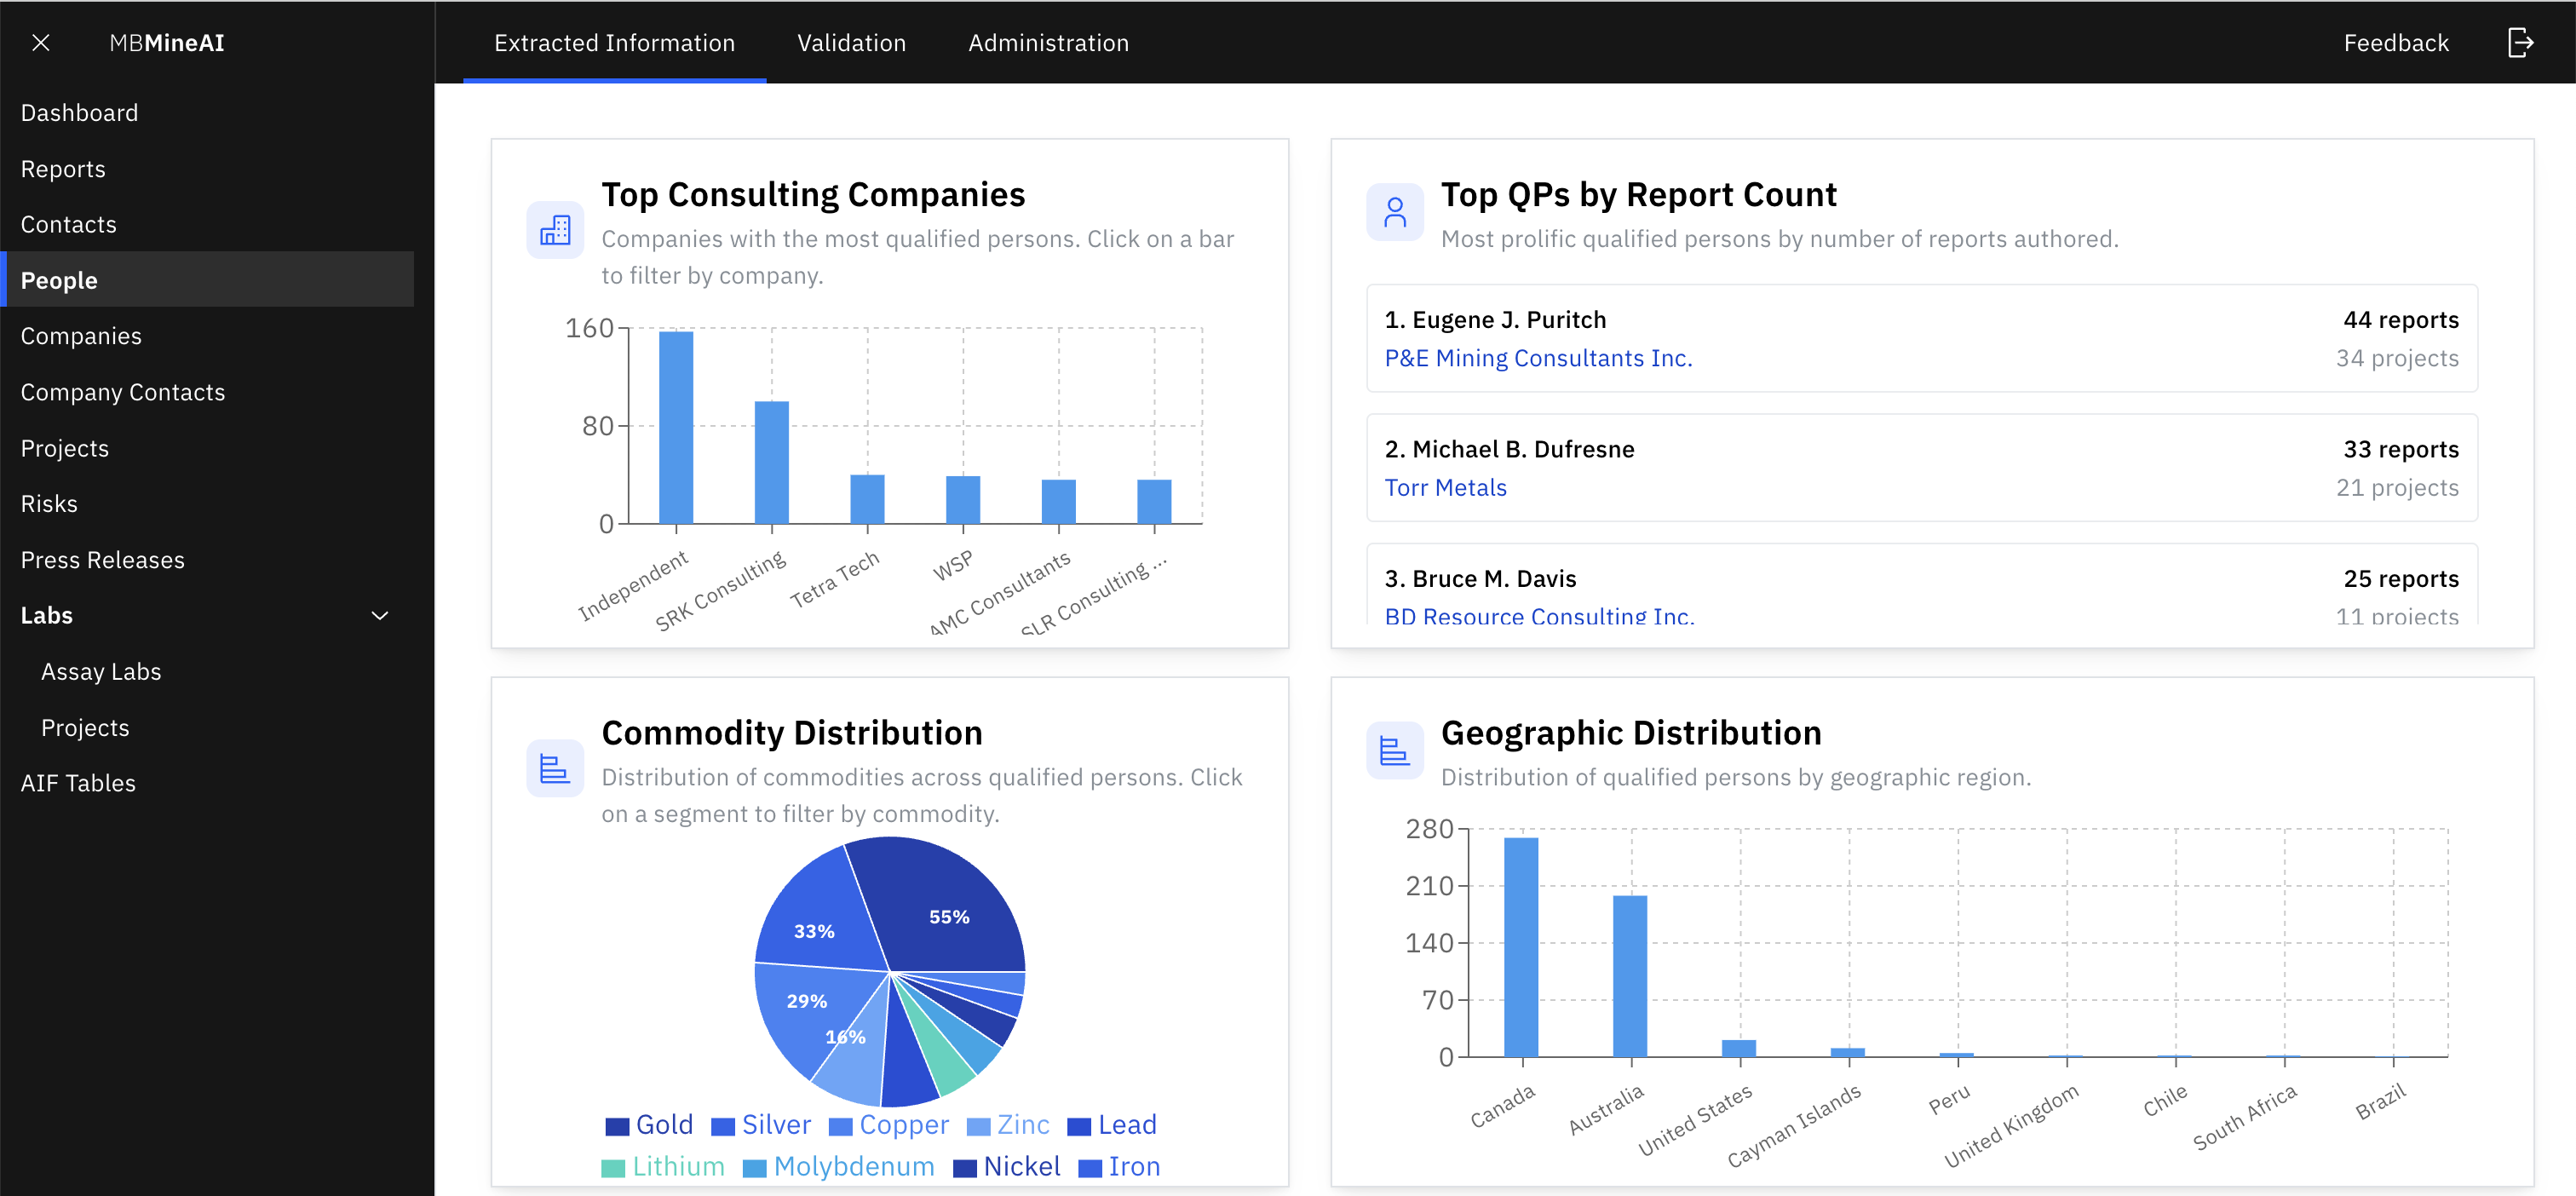Click the Independent bar to filter by company
Screen dimensions: 2576x1196
676,430
